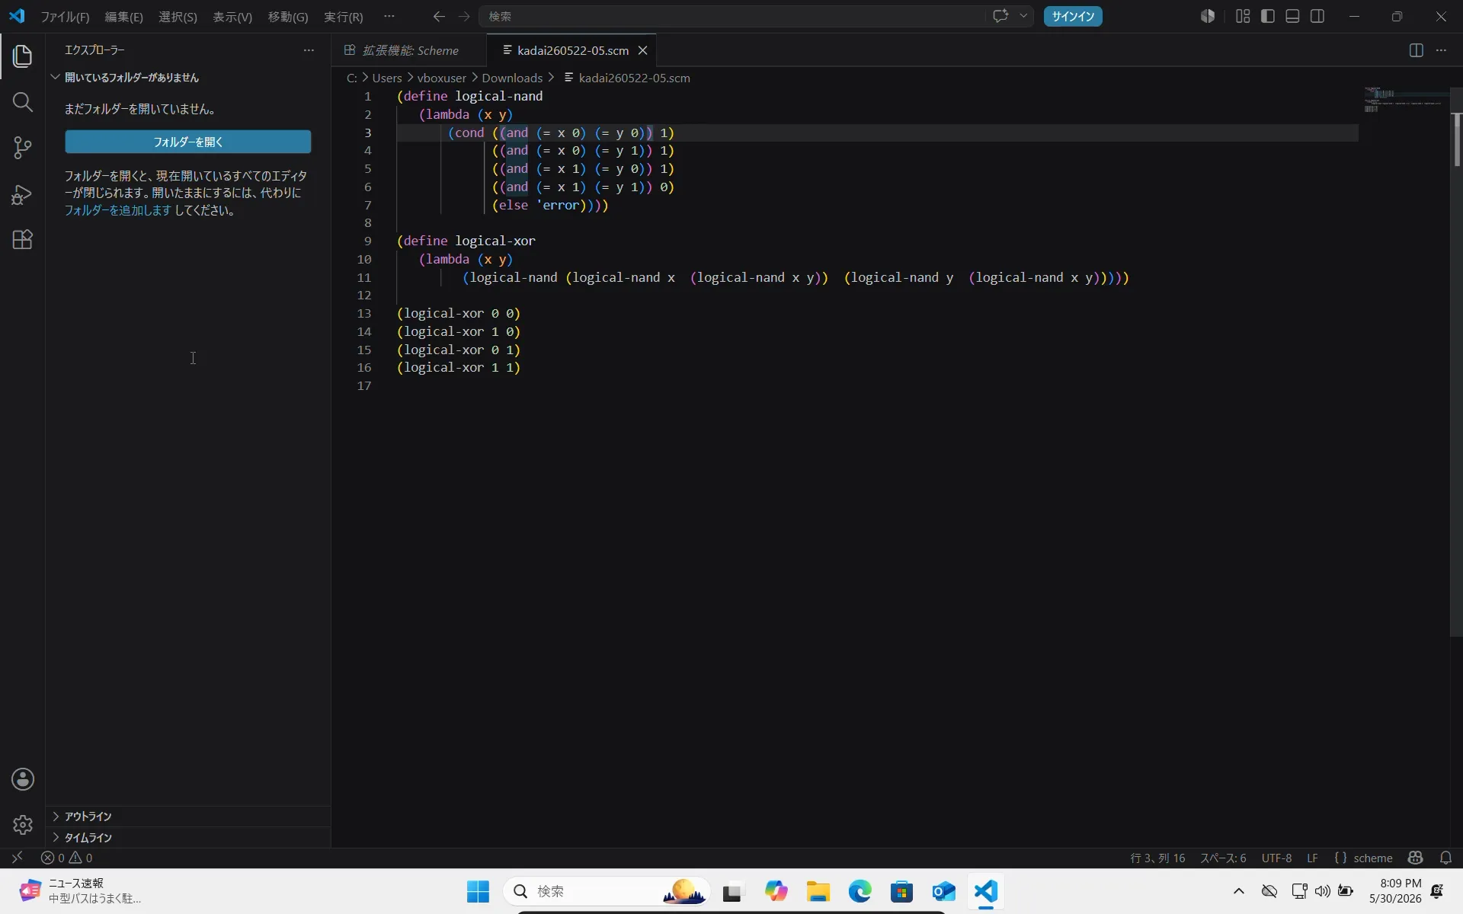Open the Source Control view
This screenshot has width=1463, height=914.
pos(23,148)
